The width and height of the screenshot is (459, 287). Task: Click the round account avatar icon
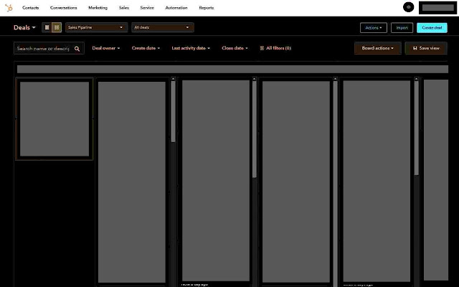pos(408,7)
